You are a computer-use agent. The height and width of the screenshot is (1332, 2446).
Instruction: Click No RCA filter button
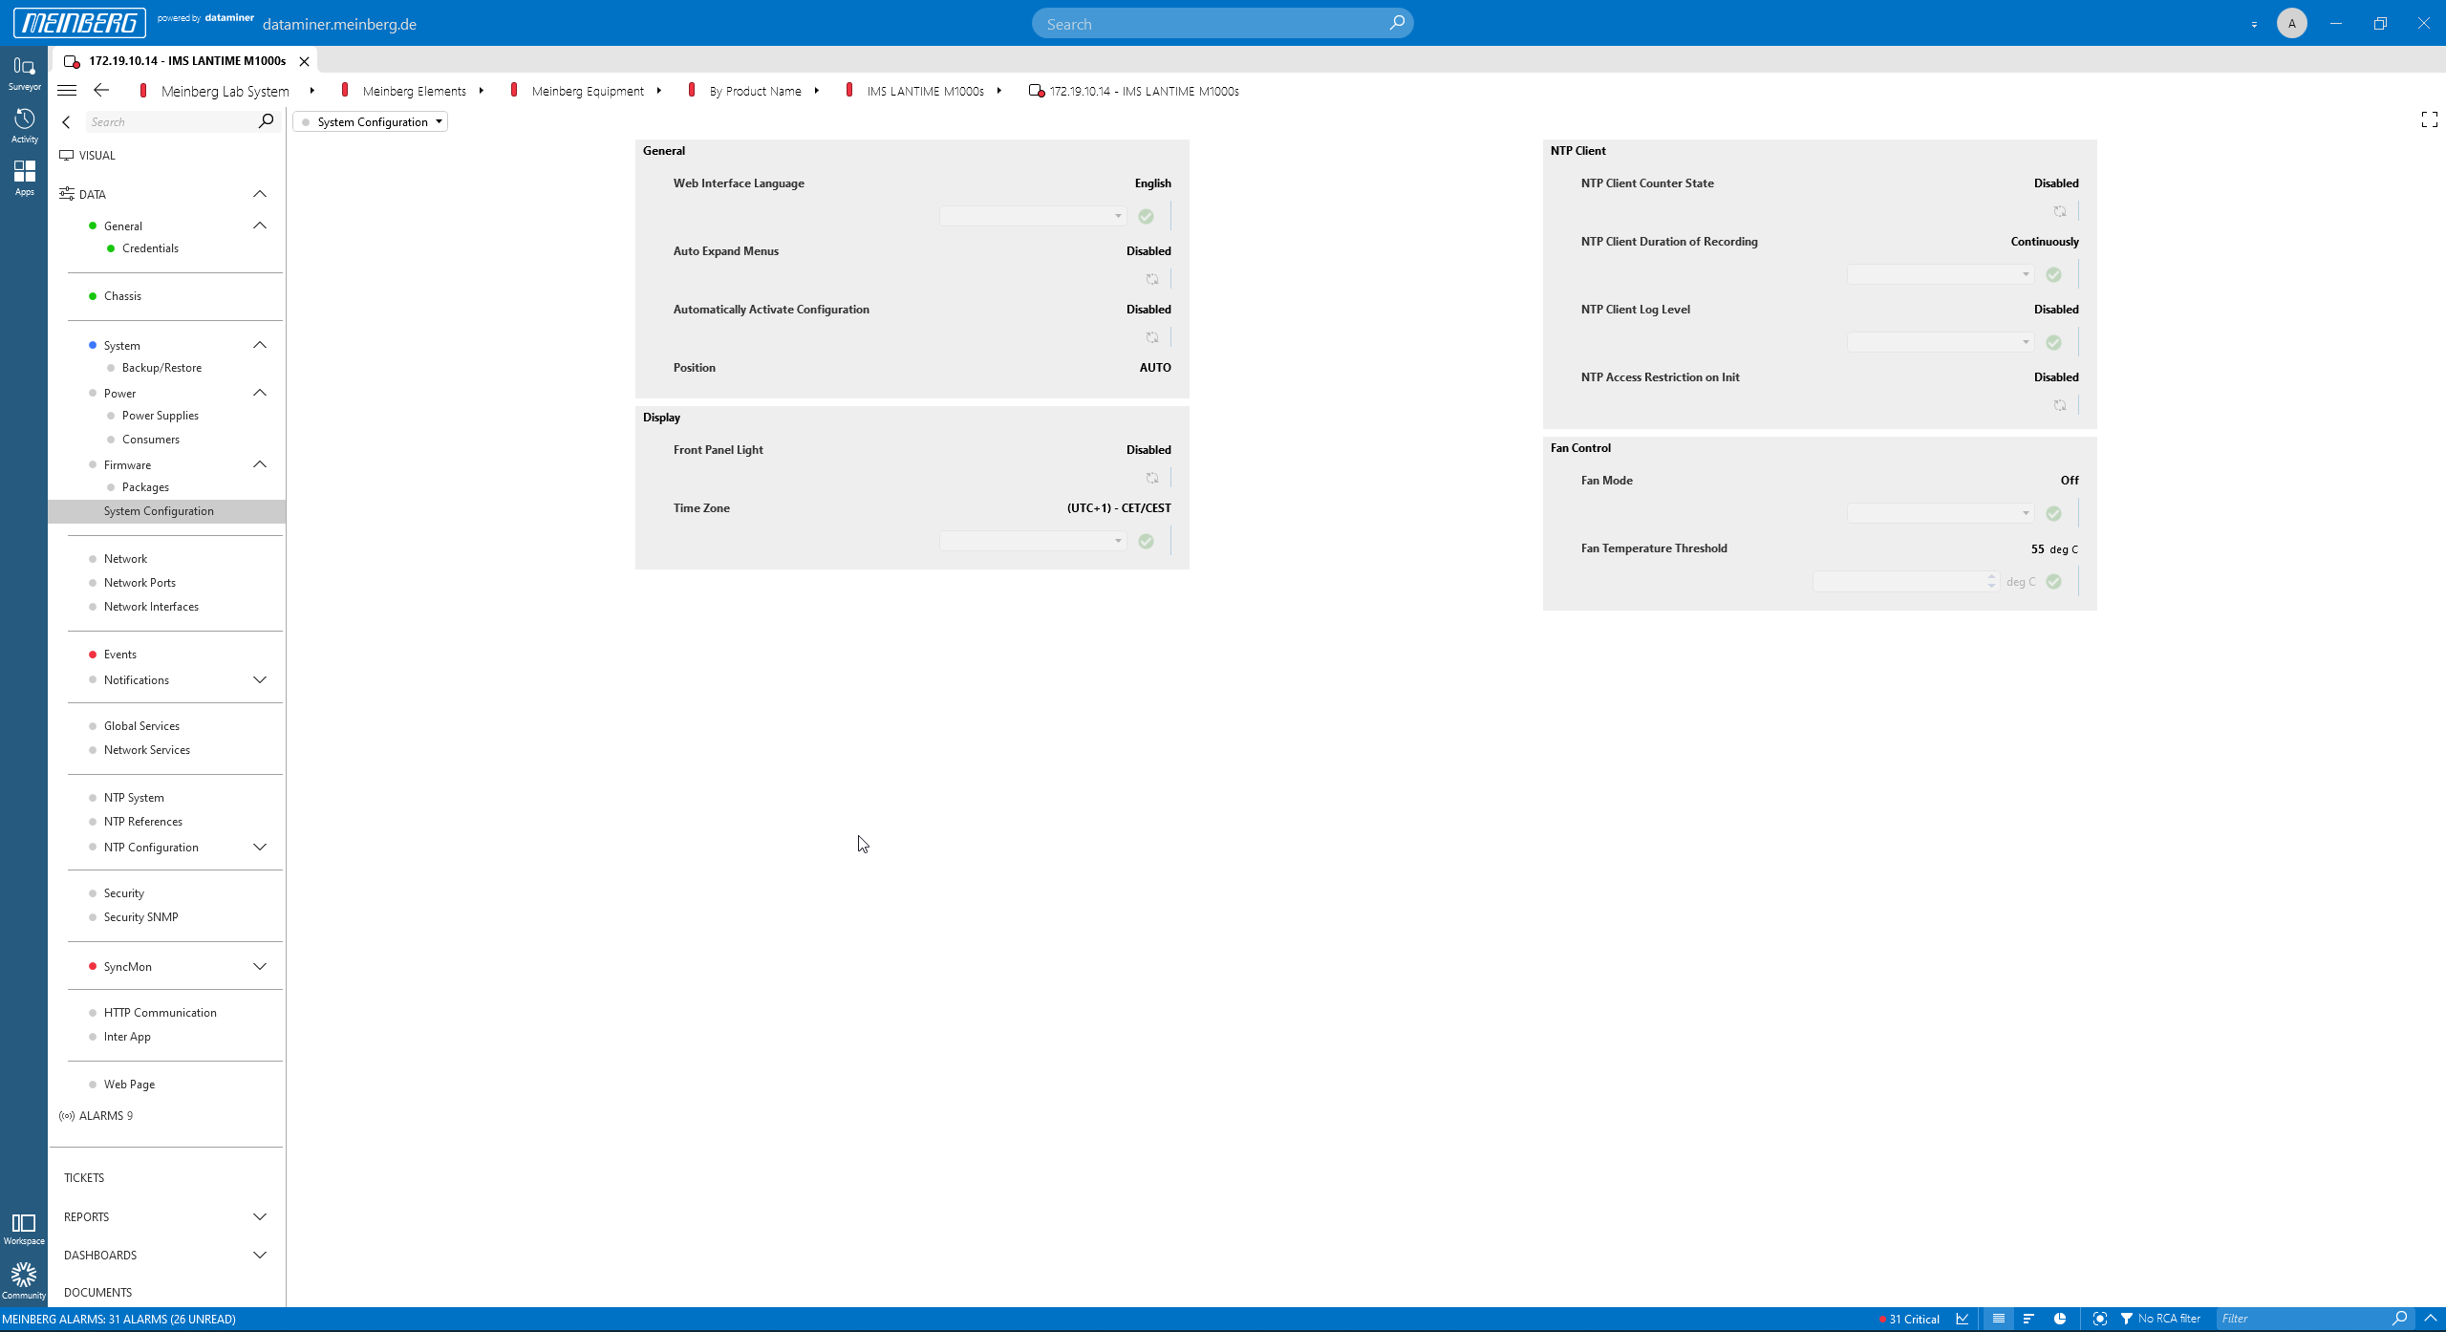(x=2160, y=1319)
